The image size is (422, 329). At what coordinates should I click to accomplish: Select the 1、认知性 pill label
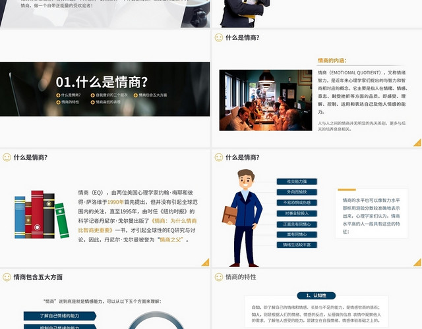(316, 295)
